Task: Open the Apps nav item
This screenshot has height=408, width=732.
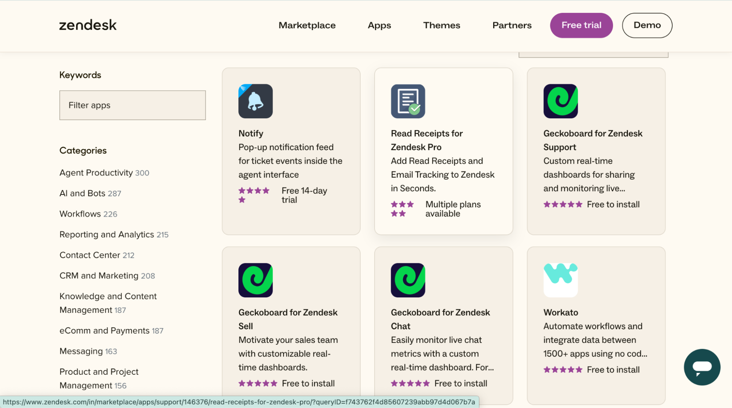Action: pos(379,25)
